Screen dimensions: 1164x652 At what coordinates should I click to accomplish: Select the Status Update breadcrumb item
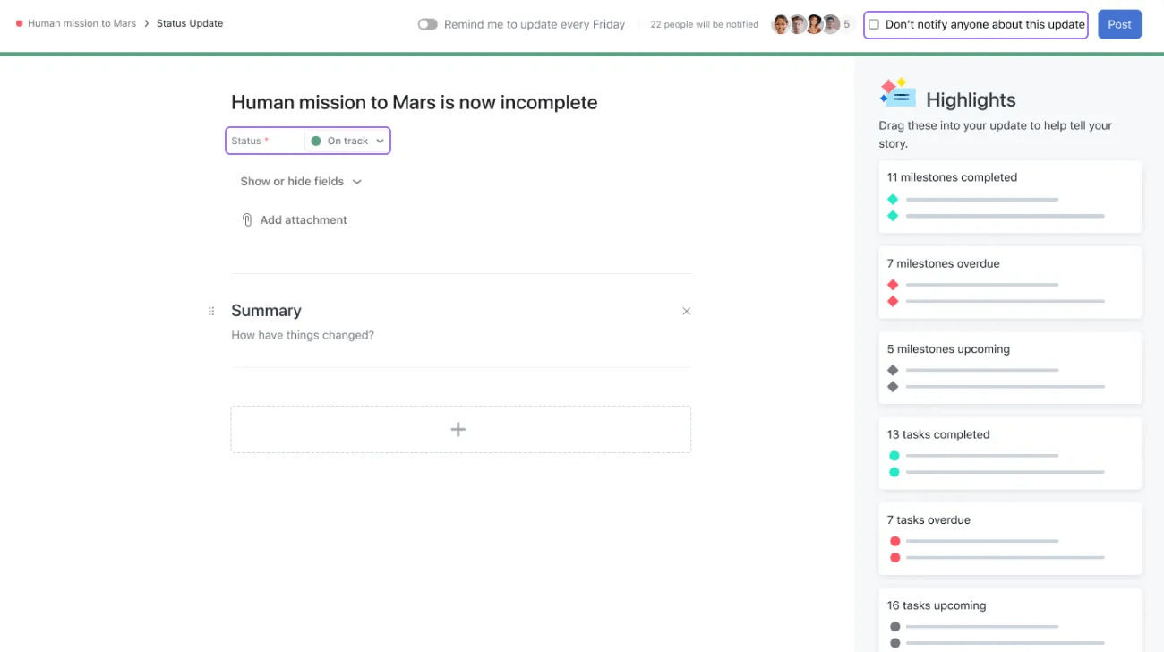pos(189,22)
